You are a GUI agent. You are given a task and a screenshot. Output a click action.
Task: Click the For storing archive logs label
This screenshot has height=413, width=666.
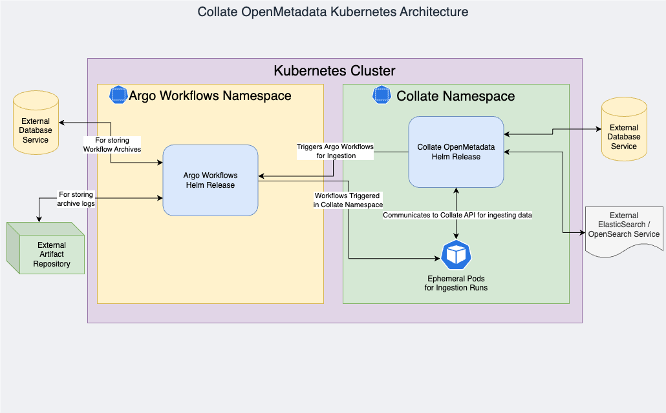76,199
